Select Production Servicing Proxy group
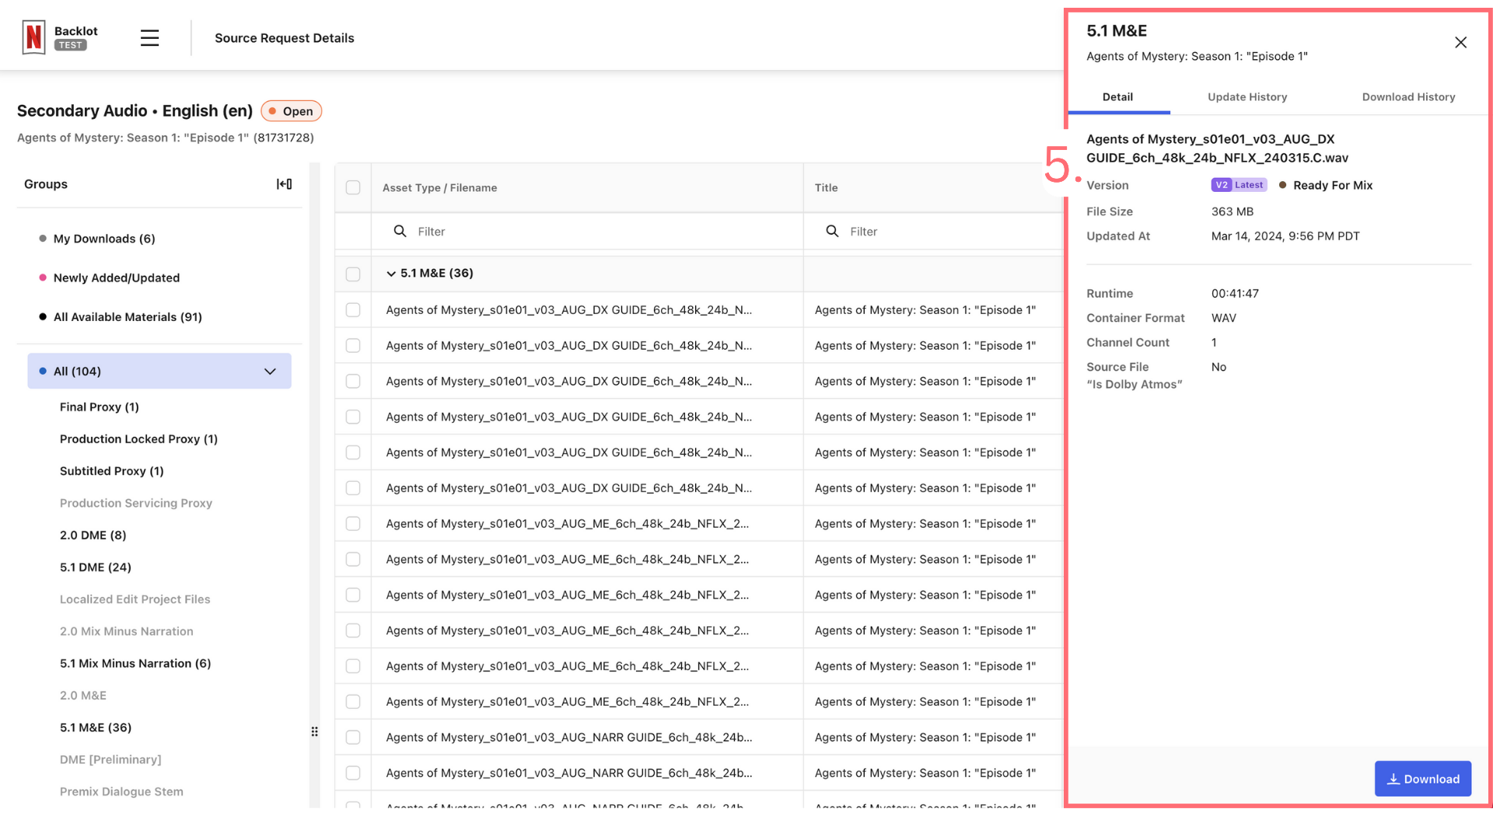Screen dimensions: 1493x816 [x=136, y=503]
